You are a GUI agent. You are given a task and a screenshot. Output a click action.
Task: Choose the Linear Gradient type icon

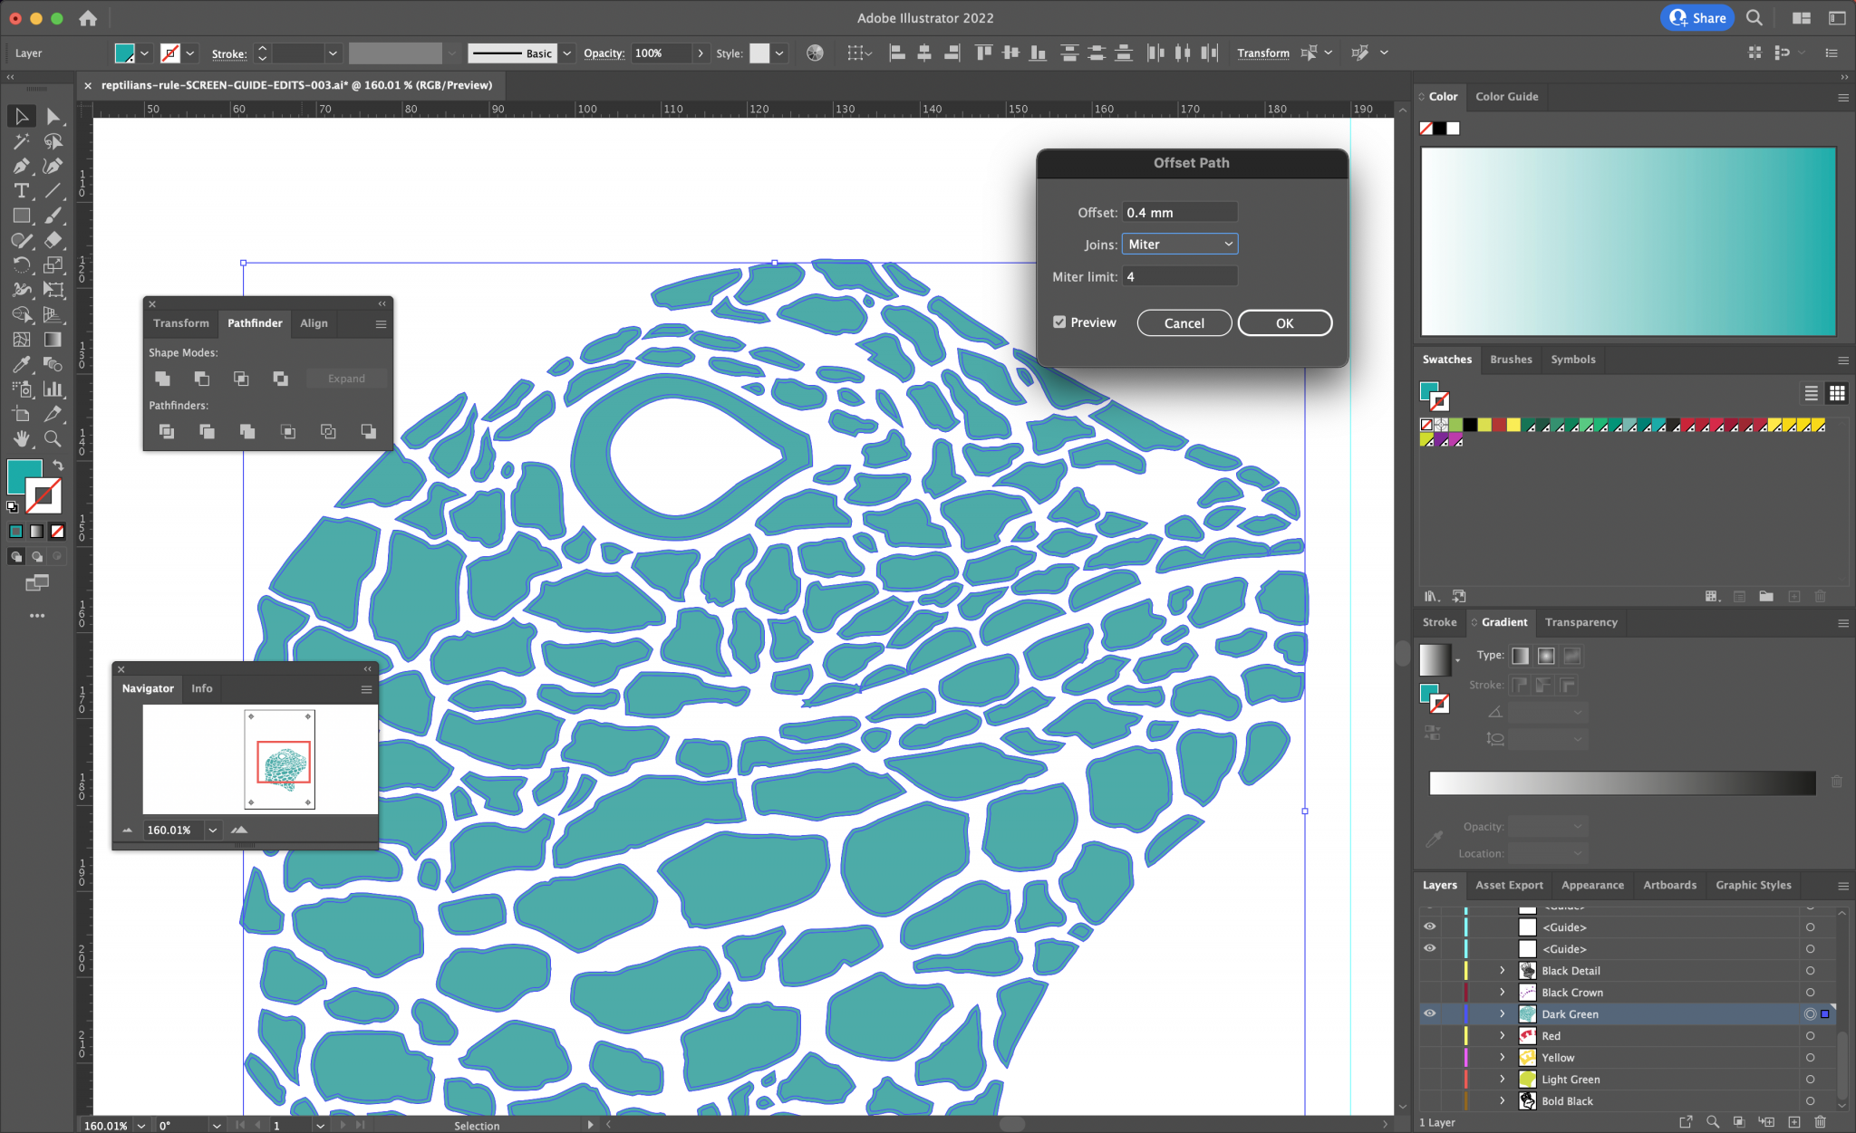click(1521, 656)
